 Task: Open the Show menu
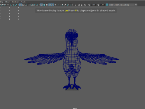pyautogui.click(x=8, y=2)
